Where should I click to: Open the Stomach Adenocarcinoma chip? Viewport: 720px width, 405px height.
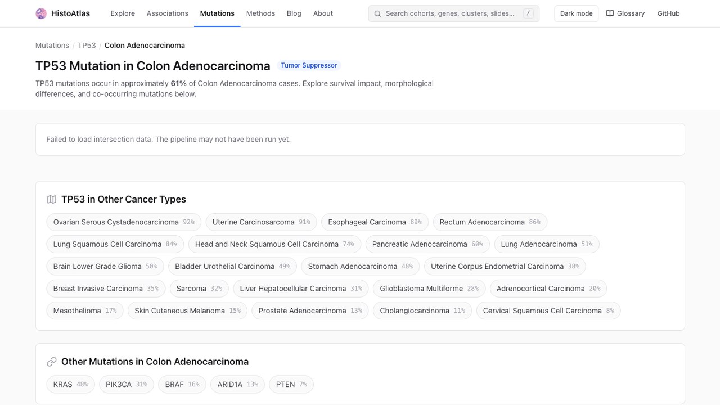(x=361, y=266)
